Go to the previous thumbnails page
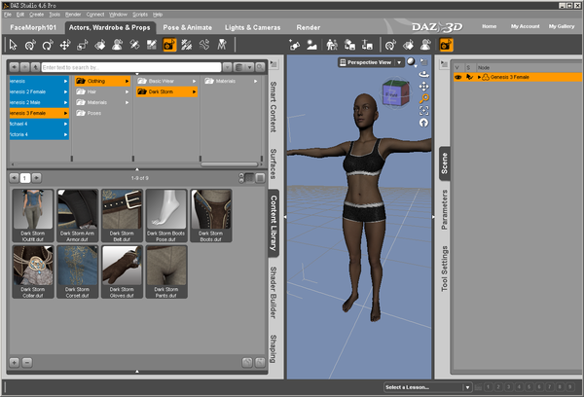Screen dimensions: 584x397 click(14, 178)
